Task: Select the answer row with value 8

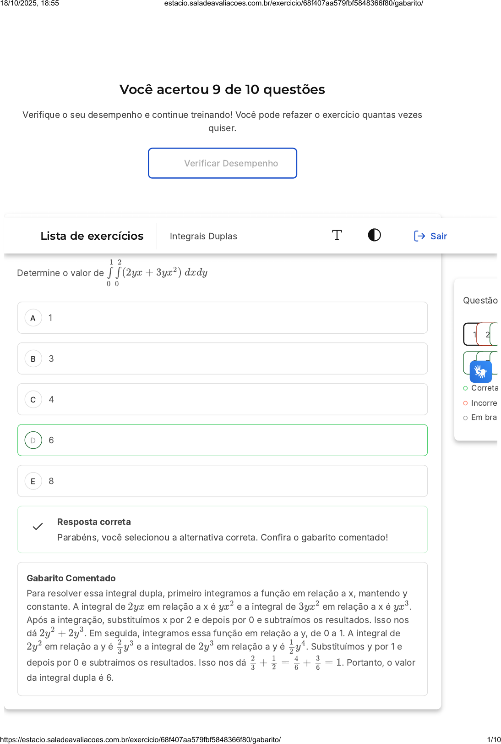Action: coord(222,481)
